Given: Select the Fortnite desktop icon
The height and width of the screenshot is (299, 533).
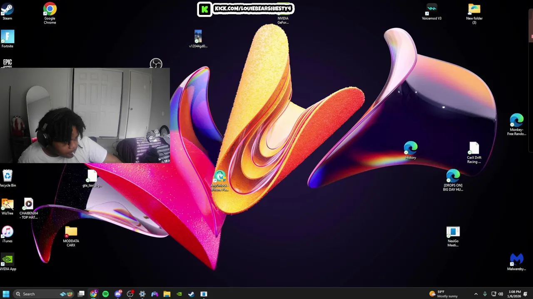Looking at the screenshot, I should click(x=7, y=39).
